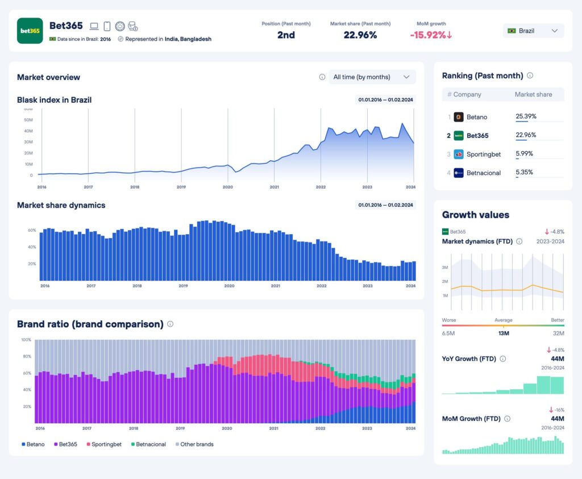Open the Market dynamics (FTD) info icon
The image size is (582, 479).
point(519,241)
